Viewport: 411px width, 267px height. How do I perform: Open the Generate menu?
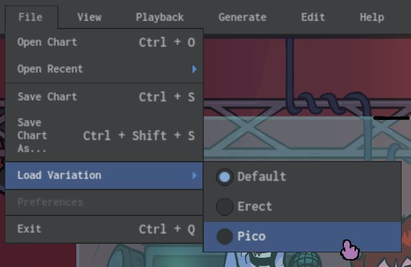242,18
